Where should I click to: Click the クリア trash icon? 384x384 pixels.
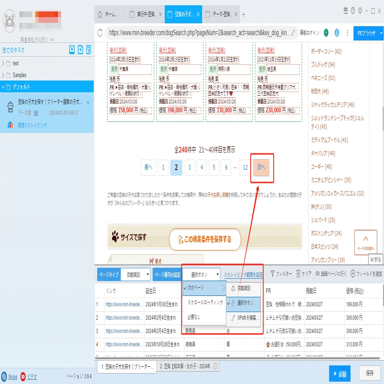298,273
